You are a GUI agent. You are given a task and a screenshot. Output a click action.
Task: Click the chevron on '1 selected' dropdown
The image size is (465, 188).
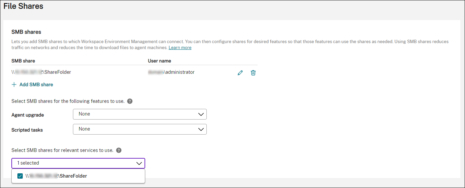pyautogui.click(x=139, y=163)
